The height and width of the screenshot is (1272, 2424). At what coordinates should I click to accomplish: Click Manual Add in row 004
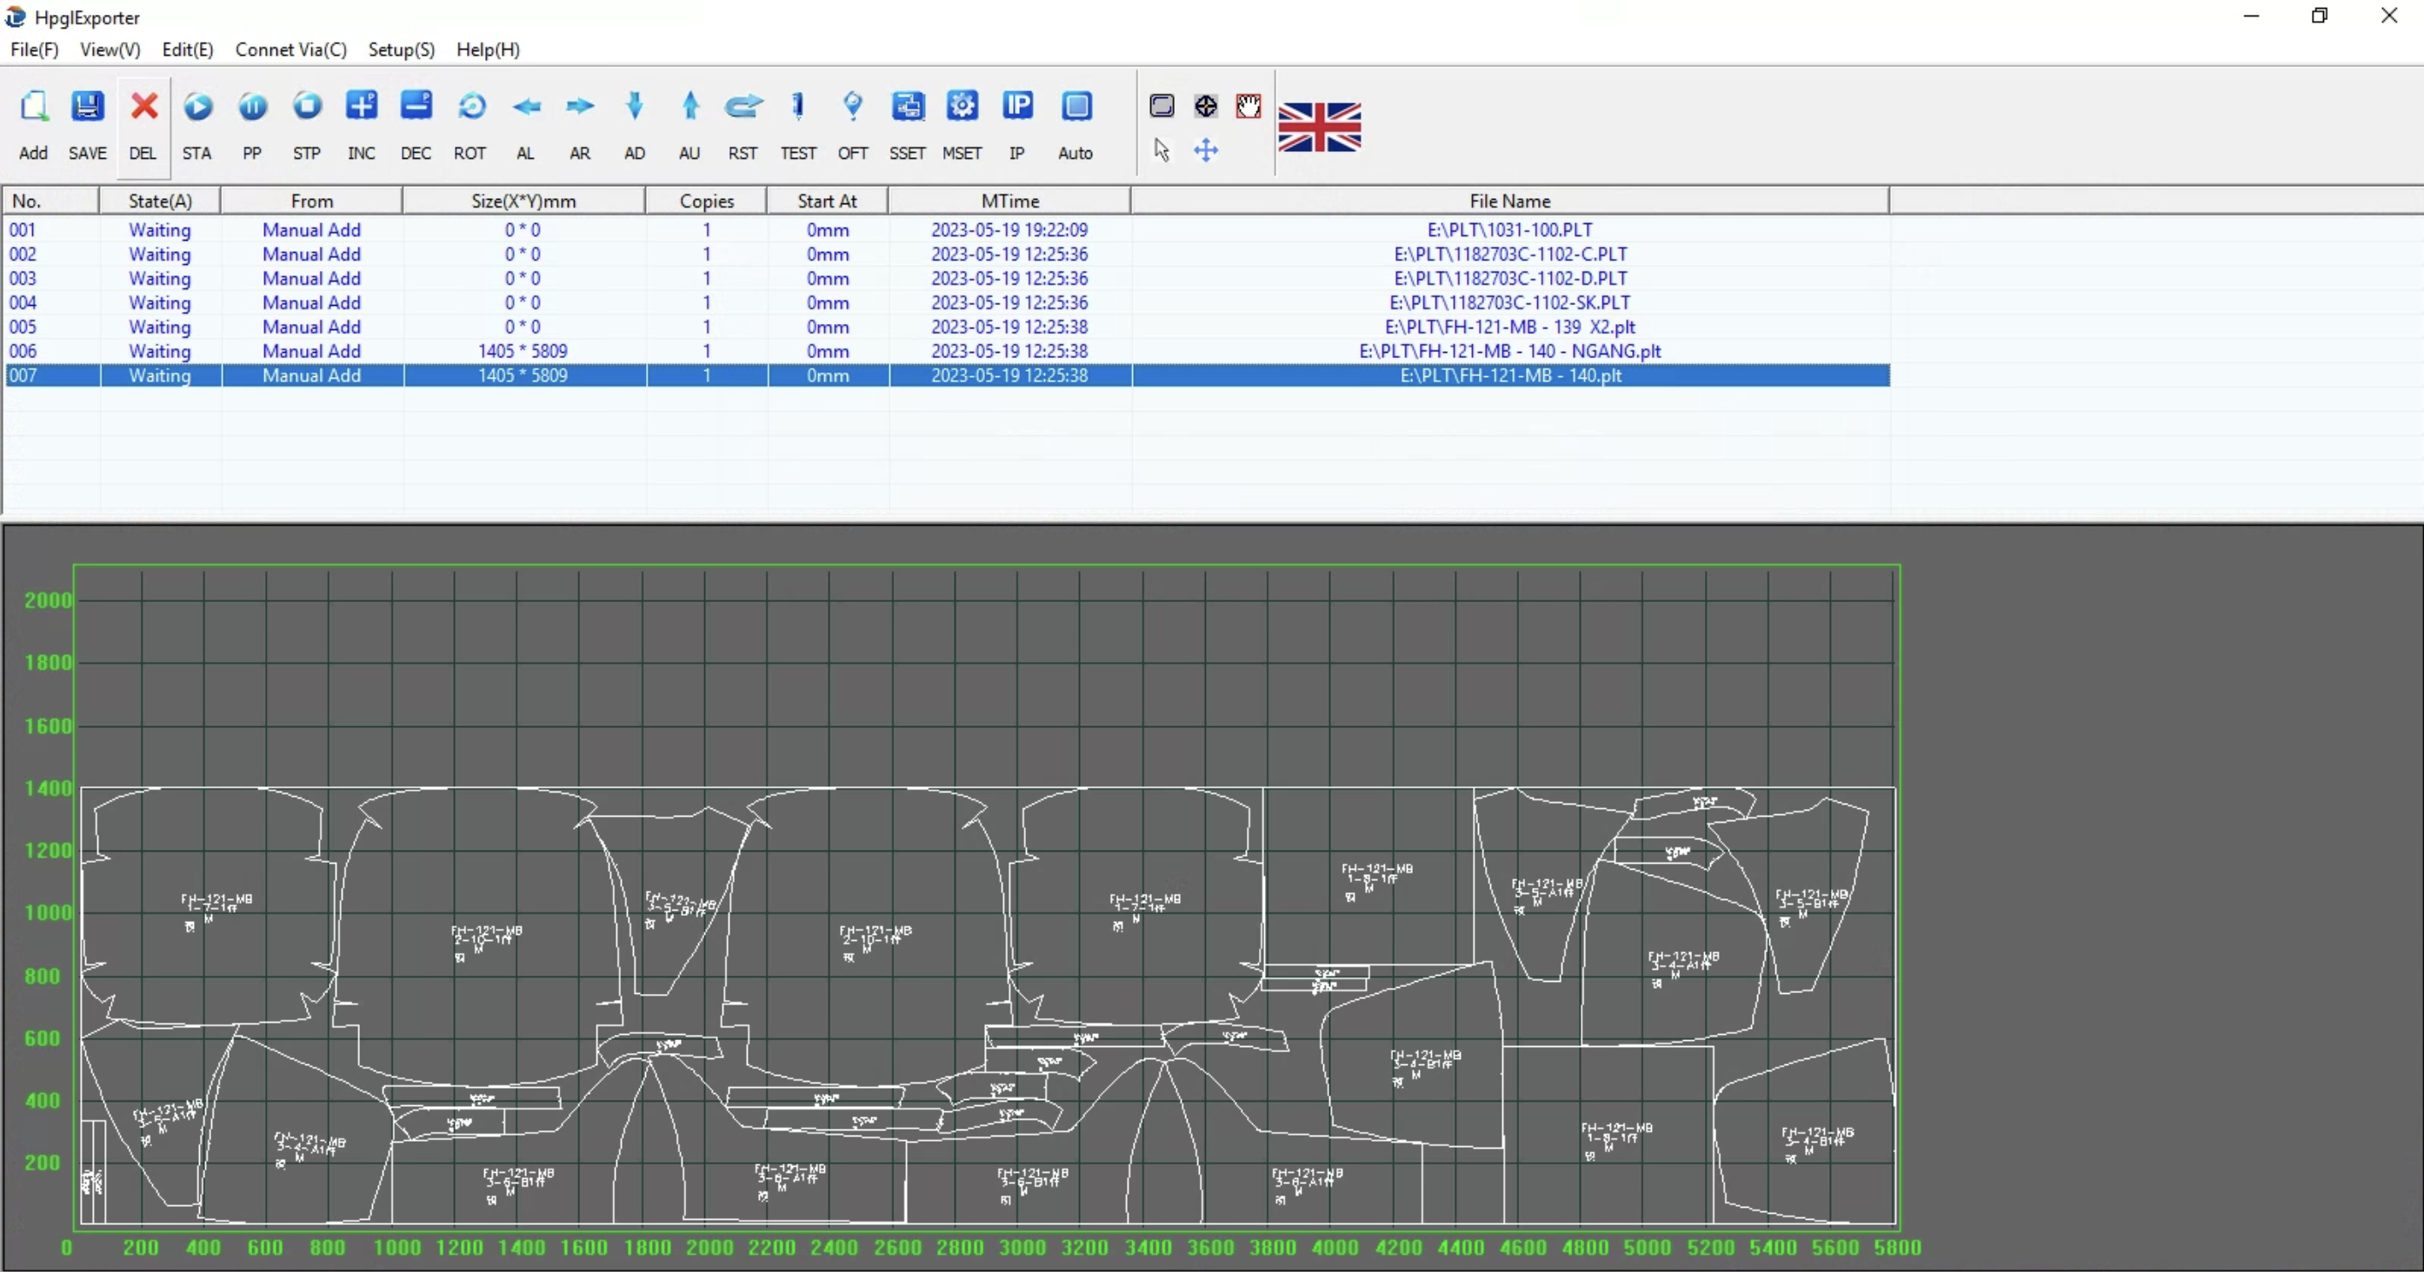pos(311,302)
